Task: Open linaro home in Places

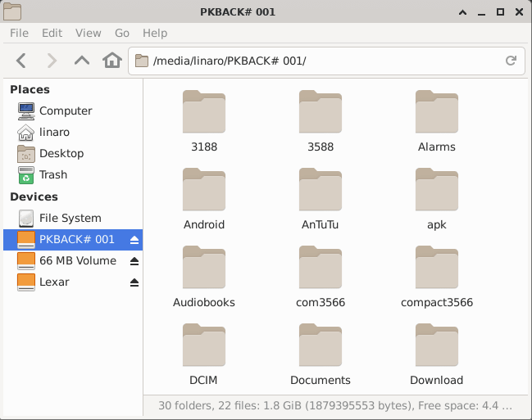Action: (x=73, y=132)
